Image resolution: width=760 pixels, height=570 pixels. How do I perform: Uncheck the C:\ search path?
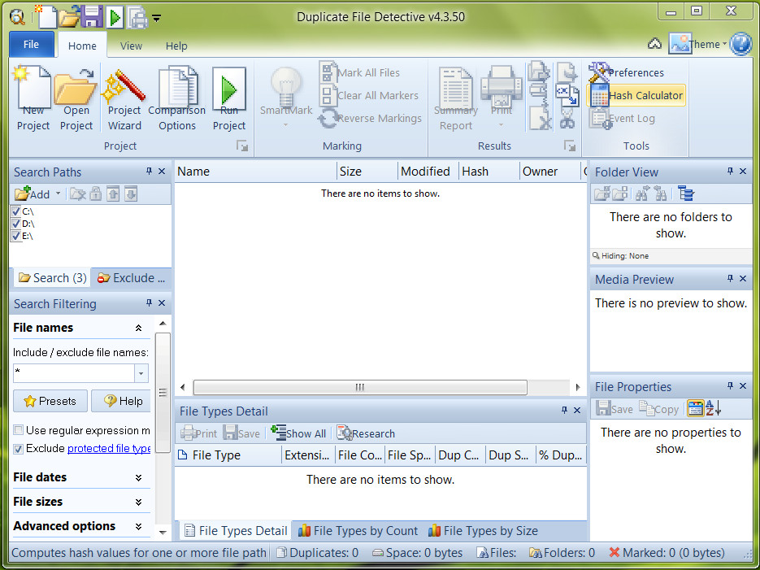click(16, 211)
